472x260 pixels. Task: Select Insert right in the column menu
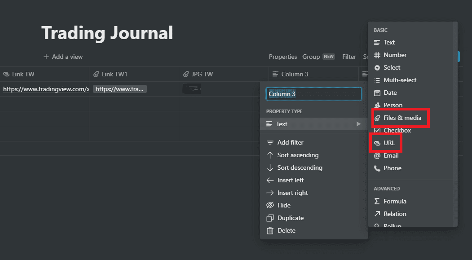pos(313,193)
